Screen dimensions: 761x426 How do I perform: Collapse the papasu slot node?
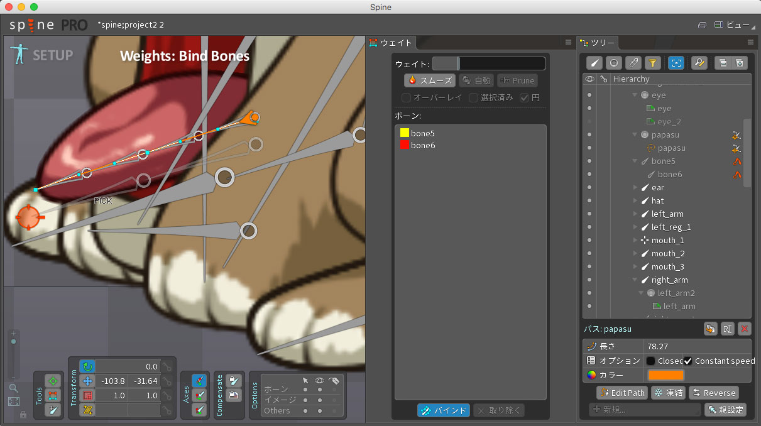(635, 134)
